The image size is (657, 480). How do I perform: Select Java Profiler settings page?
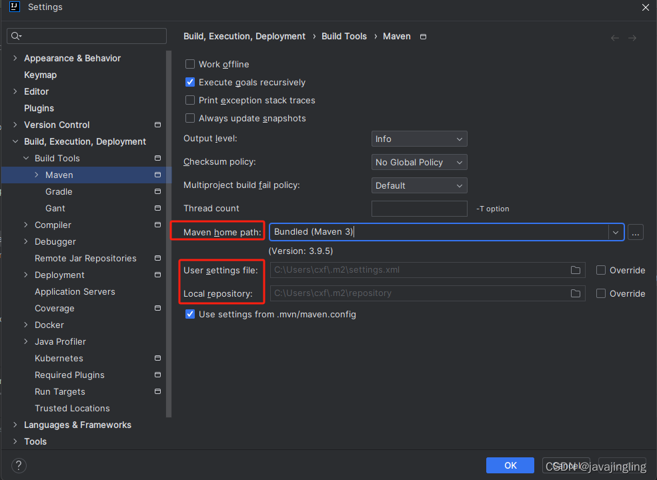coord(60,342)
